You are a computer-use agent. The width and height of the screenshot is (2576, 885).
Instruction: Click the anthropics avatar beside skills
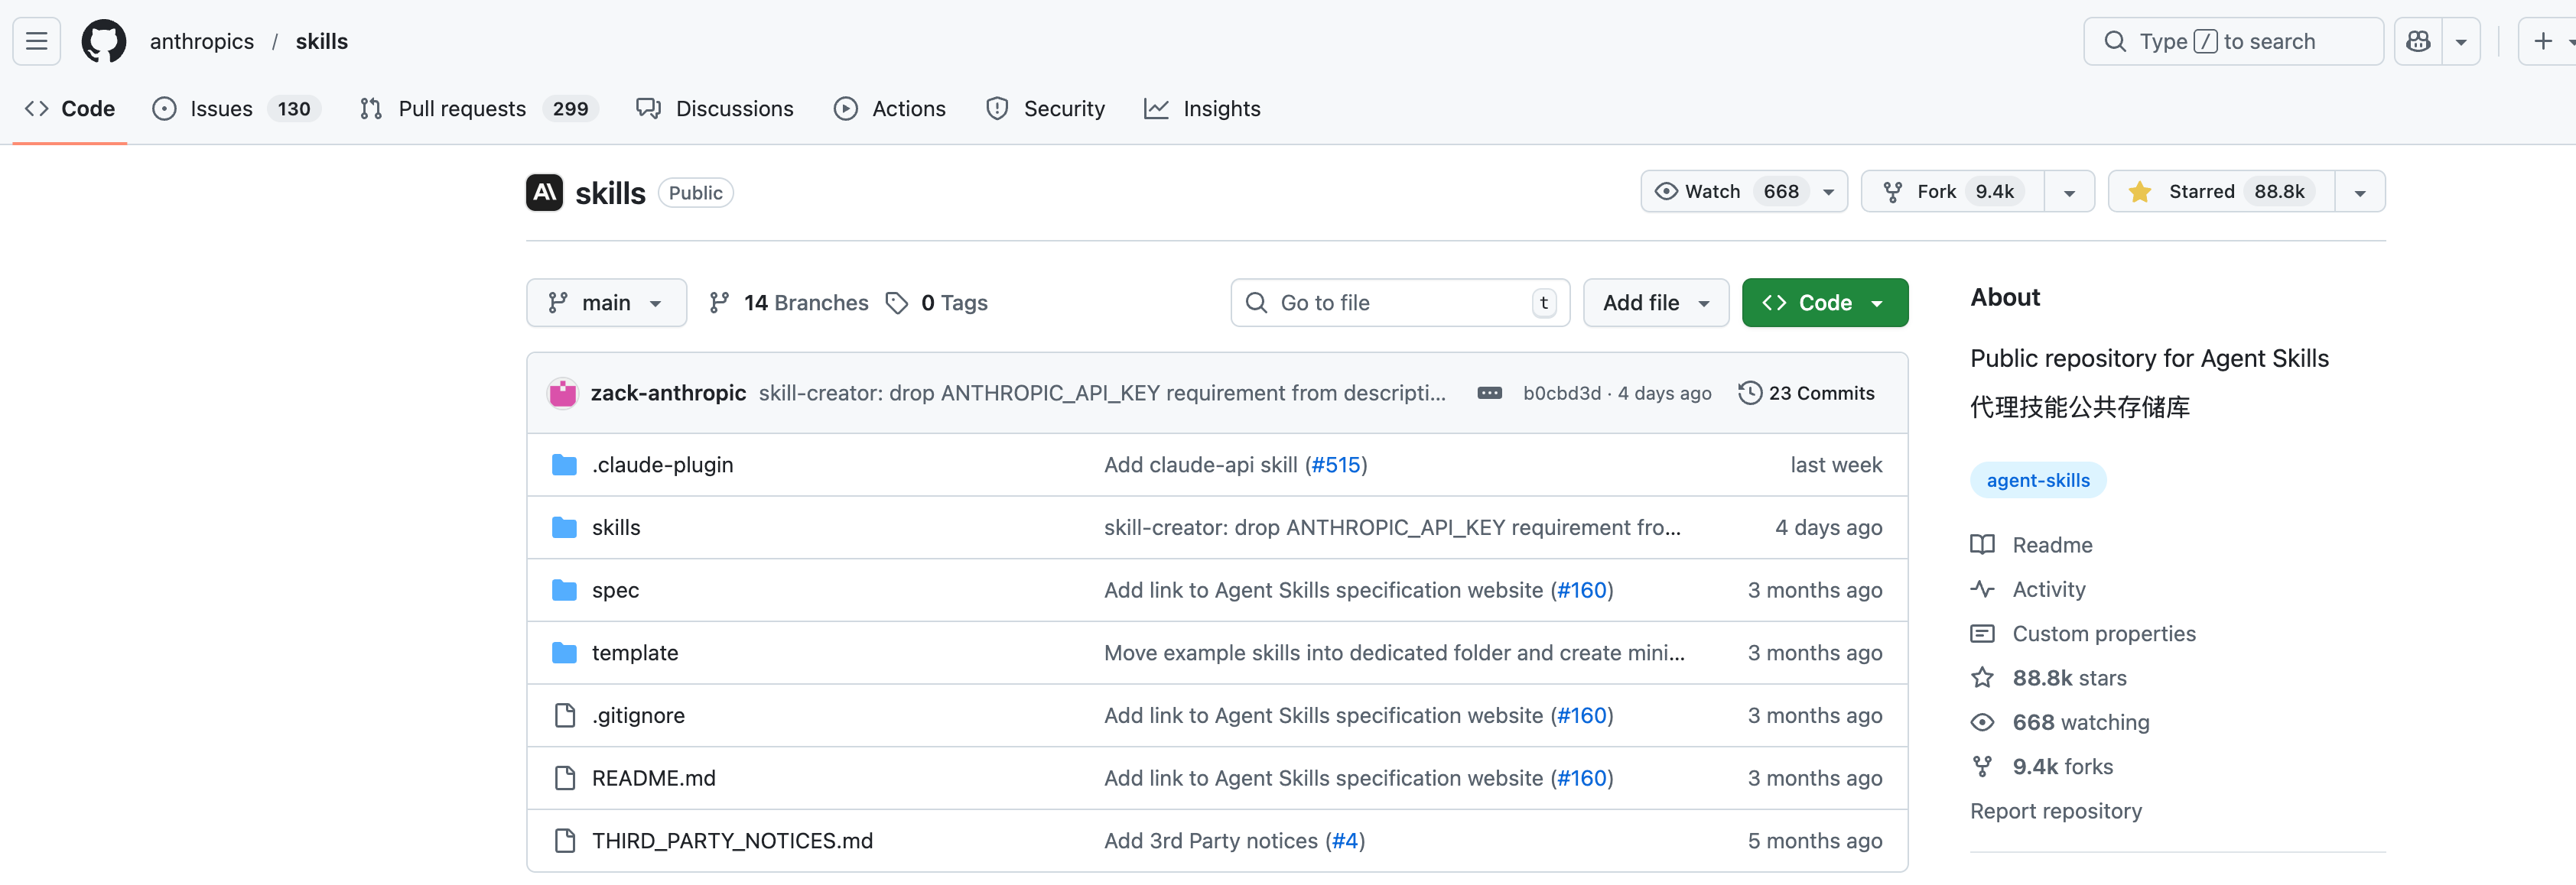[x=544, y=192]
